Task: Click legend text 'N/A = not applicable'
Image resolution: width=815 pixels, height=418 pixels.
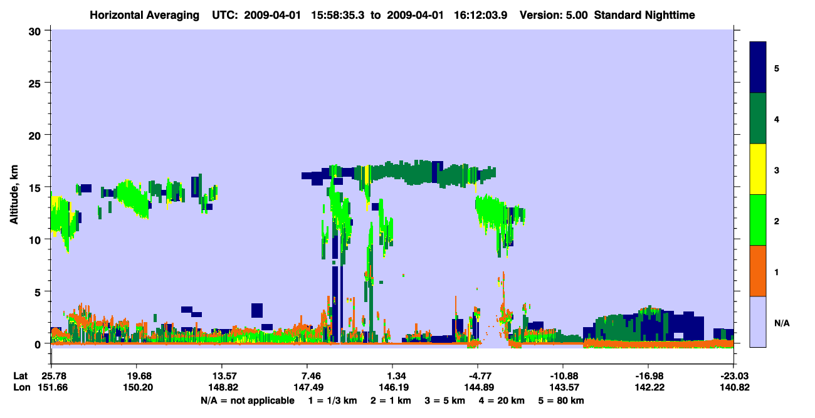Action: pos(248,400)
